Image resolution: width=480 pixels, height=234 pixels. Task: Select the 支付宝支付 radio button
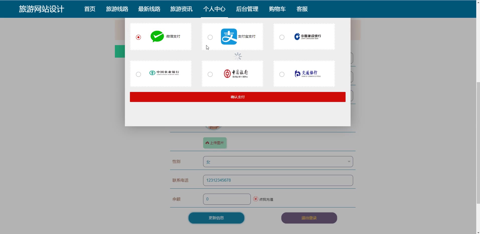tap(210, 37)
